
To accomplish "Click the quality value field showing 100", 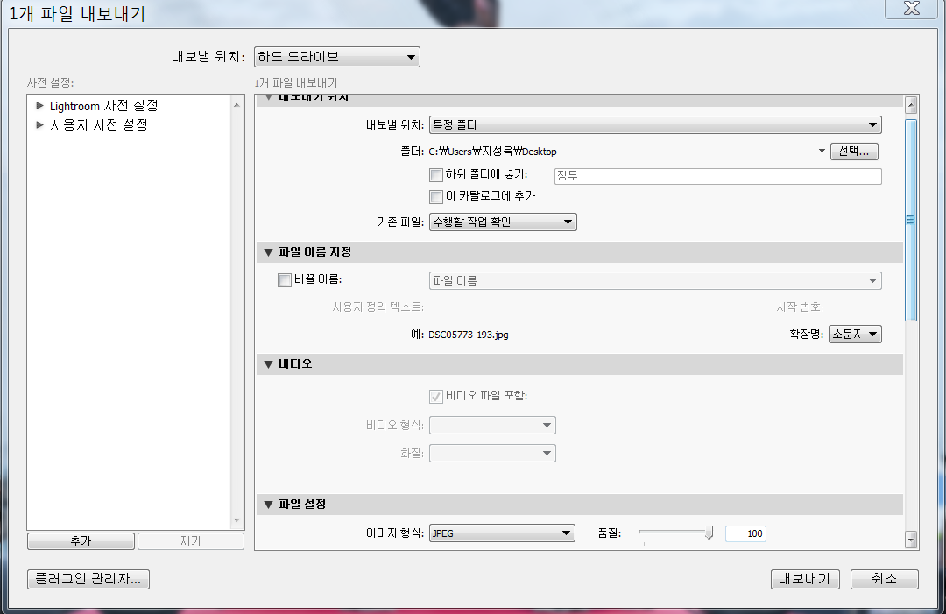I will (745, 533).
